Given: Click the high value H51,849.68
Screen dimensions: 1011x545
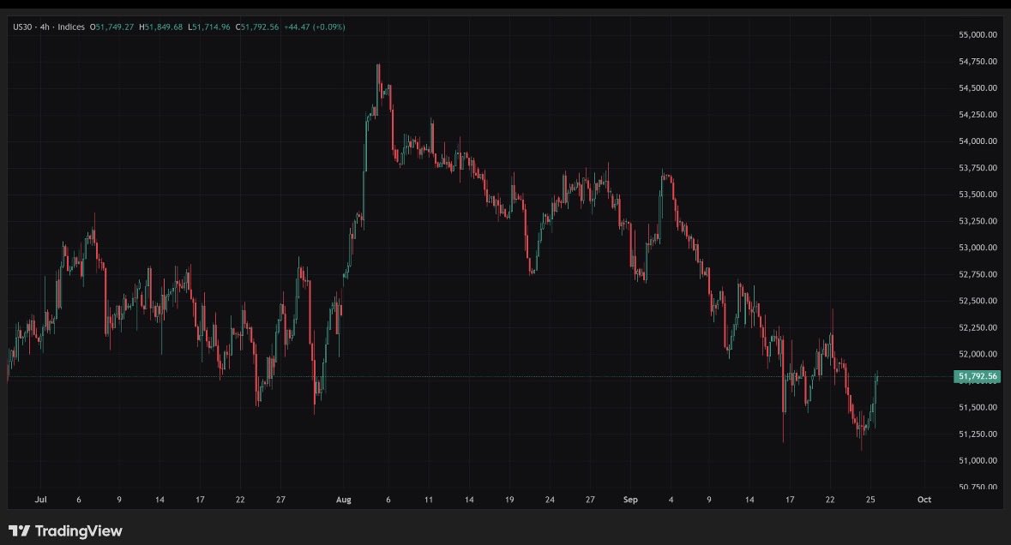Looking at the screenshot, I should [x=160, y=27].
